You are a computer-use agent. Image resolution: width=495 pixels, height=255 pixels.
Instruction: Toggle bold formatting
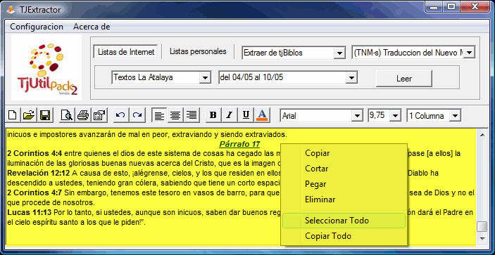213,115
